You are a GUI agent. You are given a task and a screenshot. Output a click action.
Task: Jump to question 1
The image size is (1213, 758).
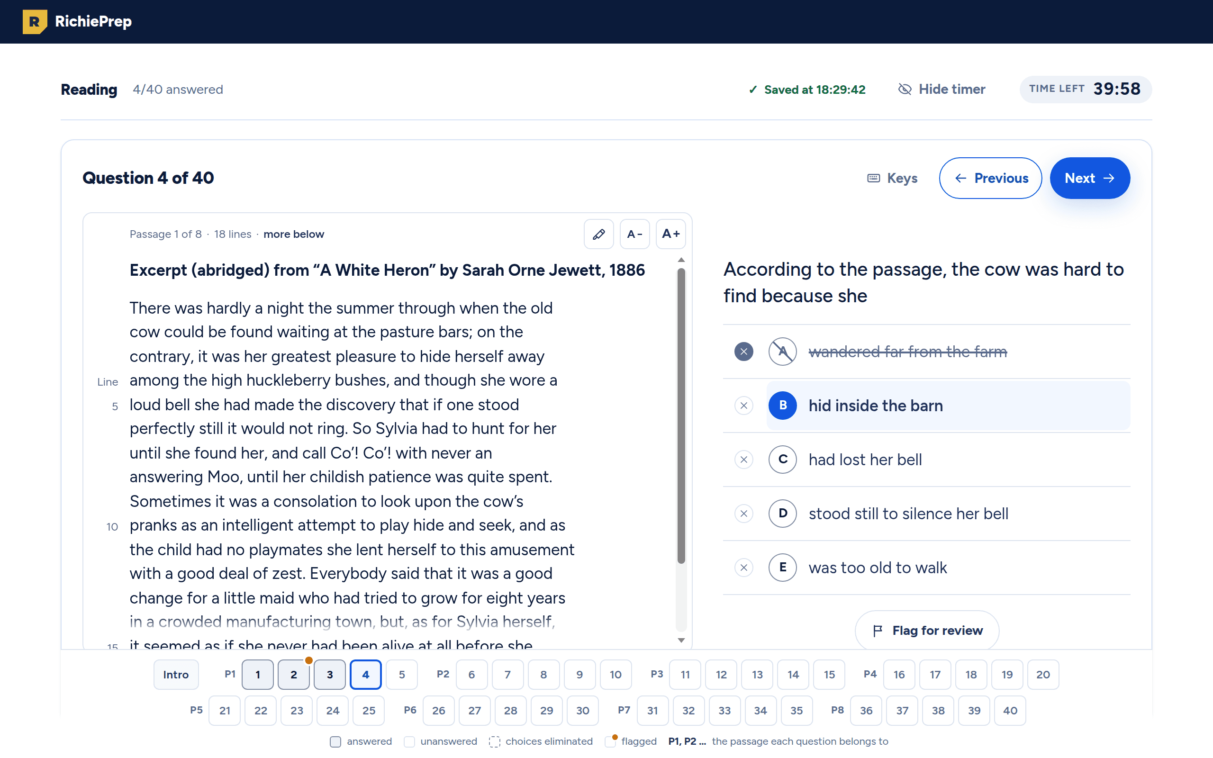pyautogui.click(x=258, y=674)
